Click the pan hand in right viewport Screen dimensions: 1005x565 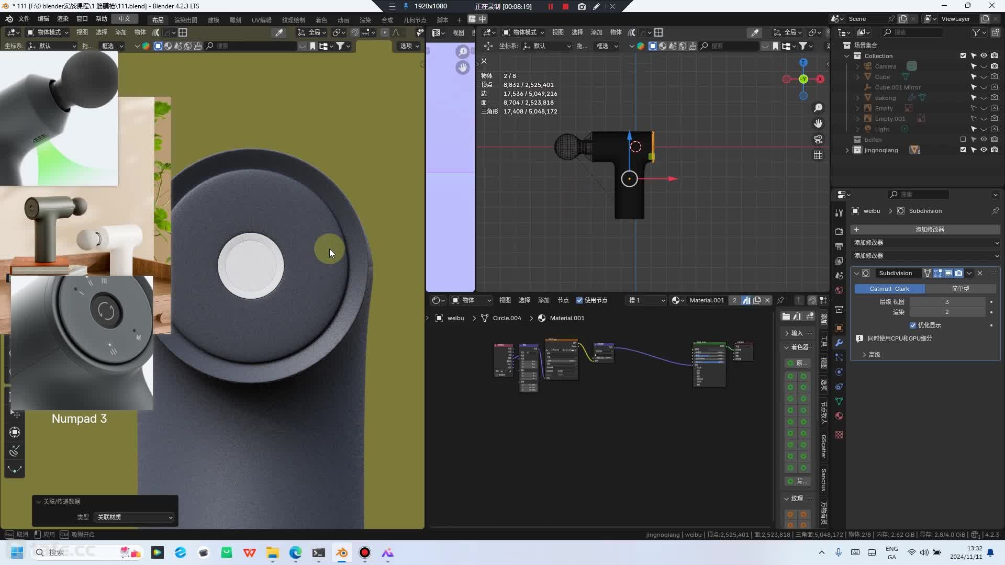coord(818,123)
